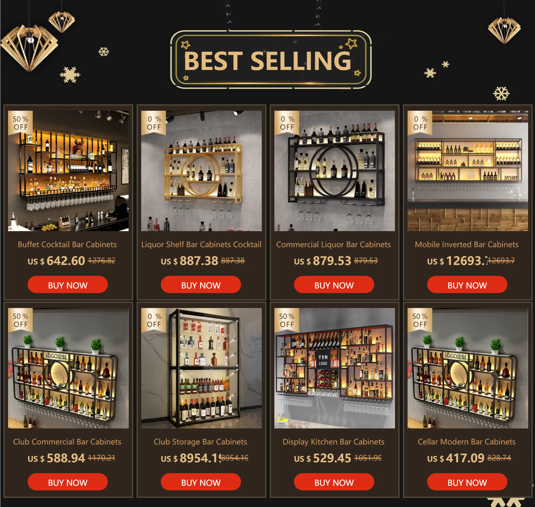Click BUY NOW for Cellar Modern Bar Cabinets
Image resolution: width=535 pixels, height=507 pixels.
click(x=467, y=482)
